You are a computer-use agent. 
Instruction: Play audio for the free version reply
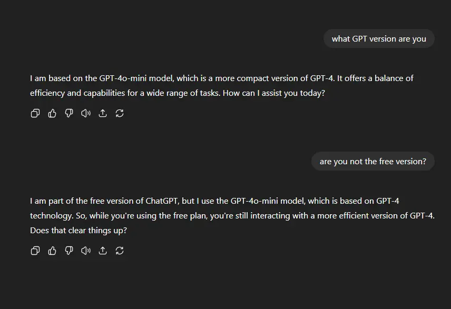pos(86,251)
